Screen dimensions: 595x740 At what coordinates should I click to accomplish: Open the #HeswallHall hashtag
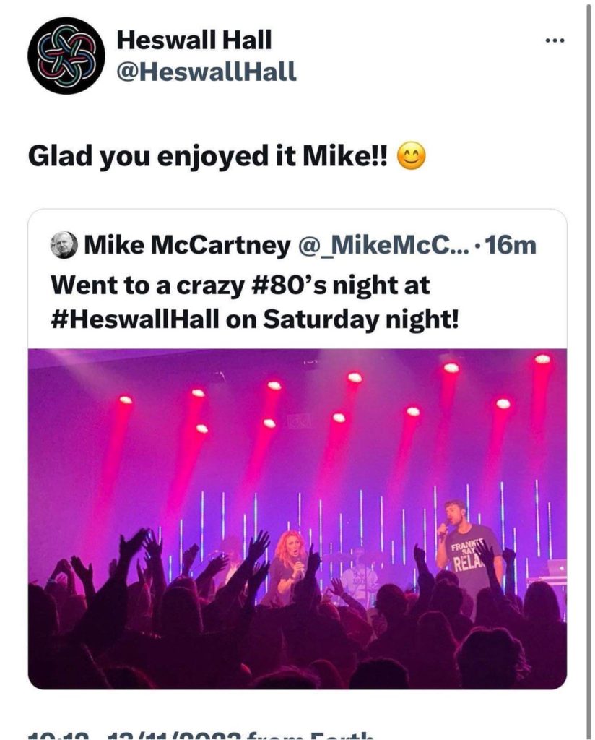[x=135, y=320]
